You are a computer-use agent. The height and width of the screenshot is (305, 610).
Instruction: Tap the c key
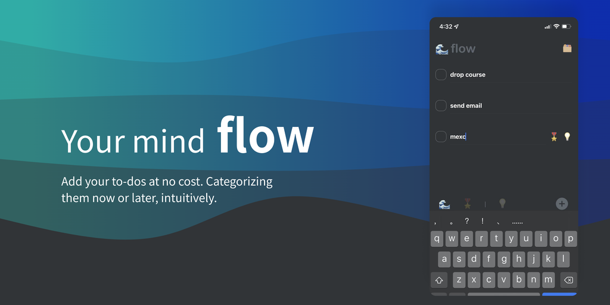(x=489, y=280)
